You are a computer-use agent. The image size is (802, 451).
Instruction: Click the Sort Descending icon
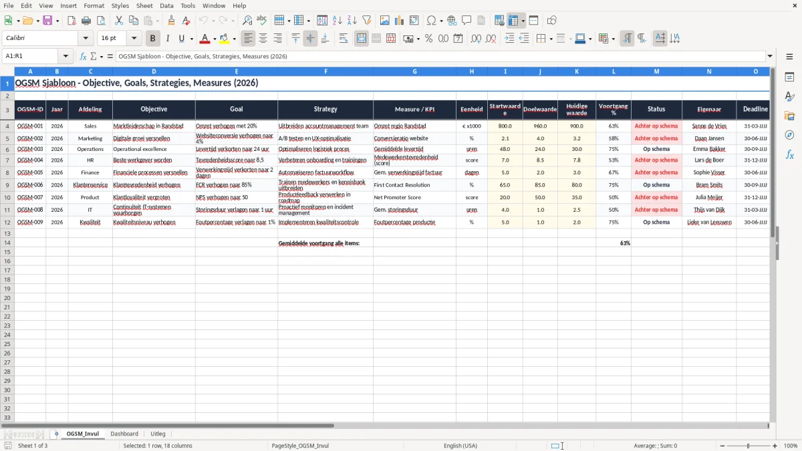click(x=352, y=21)
